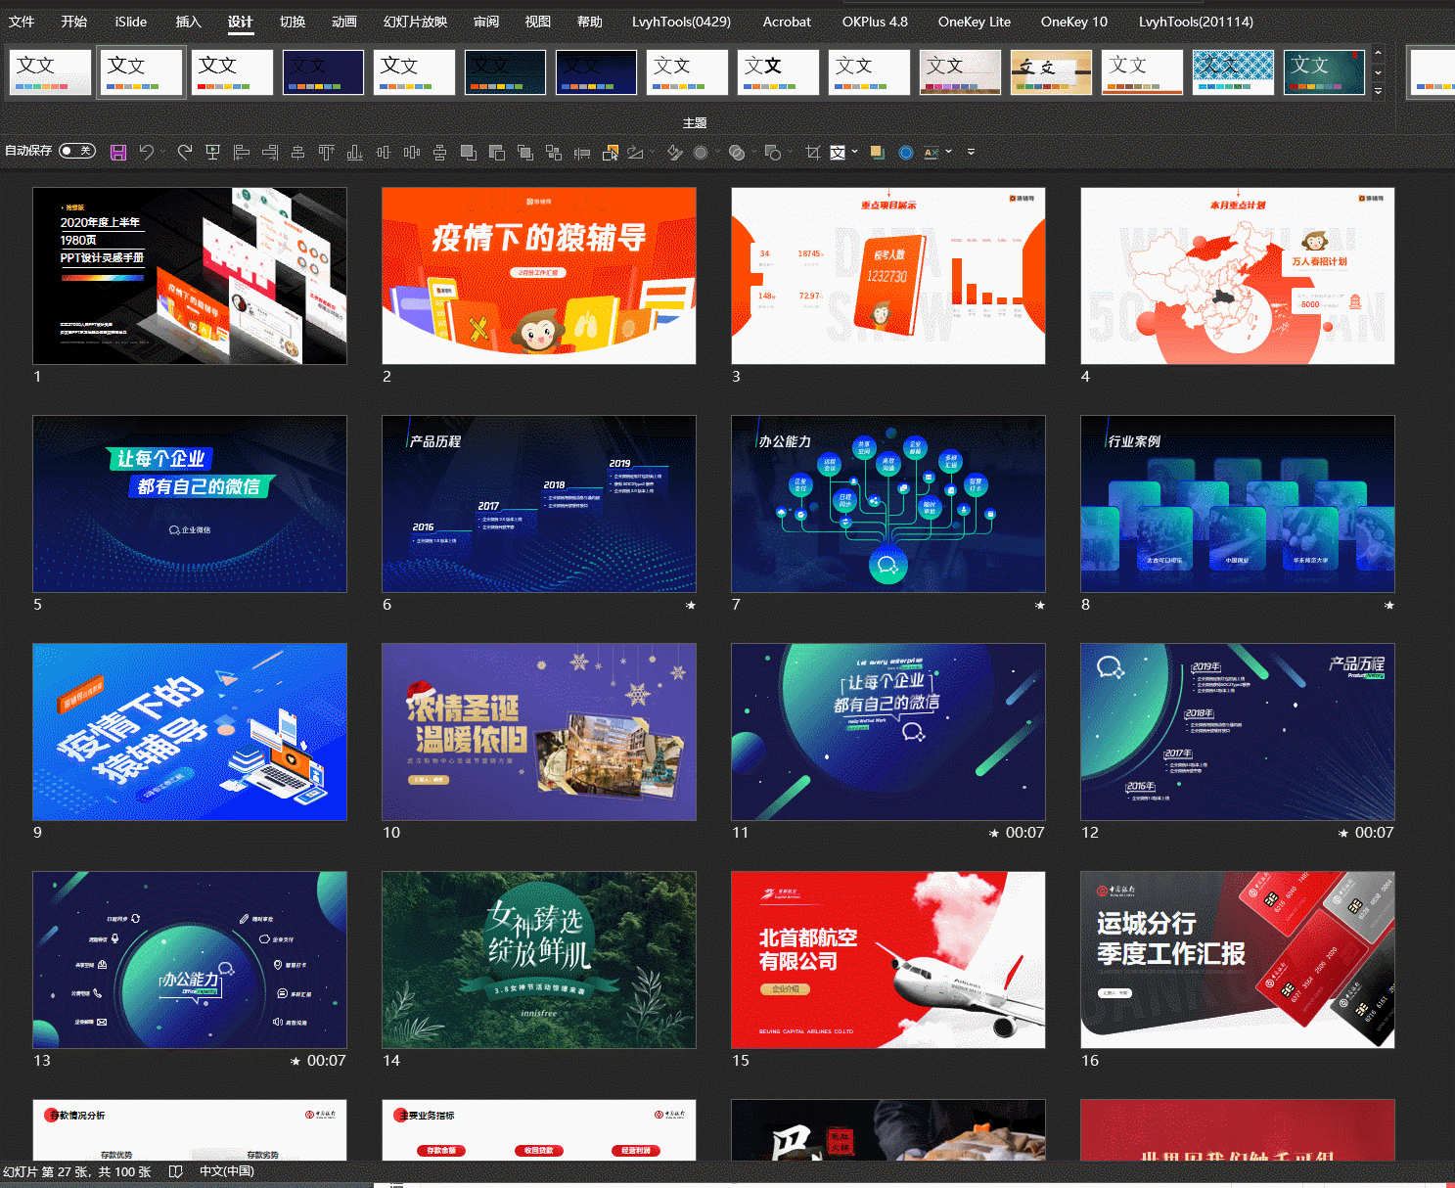The width and height of the screenshot is (1455, 1188).
Task: Open the gray circle icon dropdown arrow
Action: point(716,152)
